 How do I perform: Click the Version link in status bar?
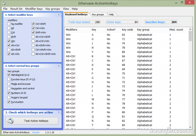point(36,132)
